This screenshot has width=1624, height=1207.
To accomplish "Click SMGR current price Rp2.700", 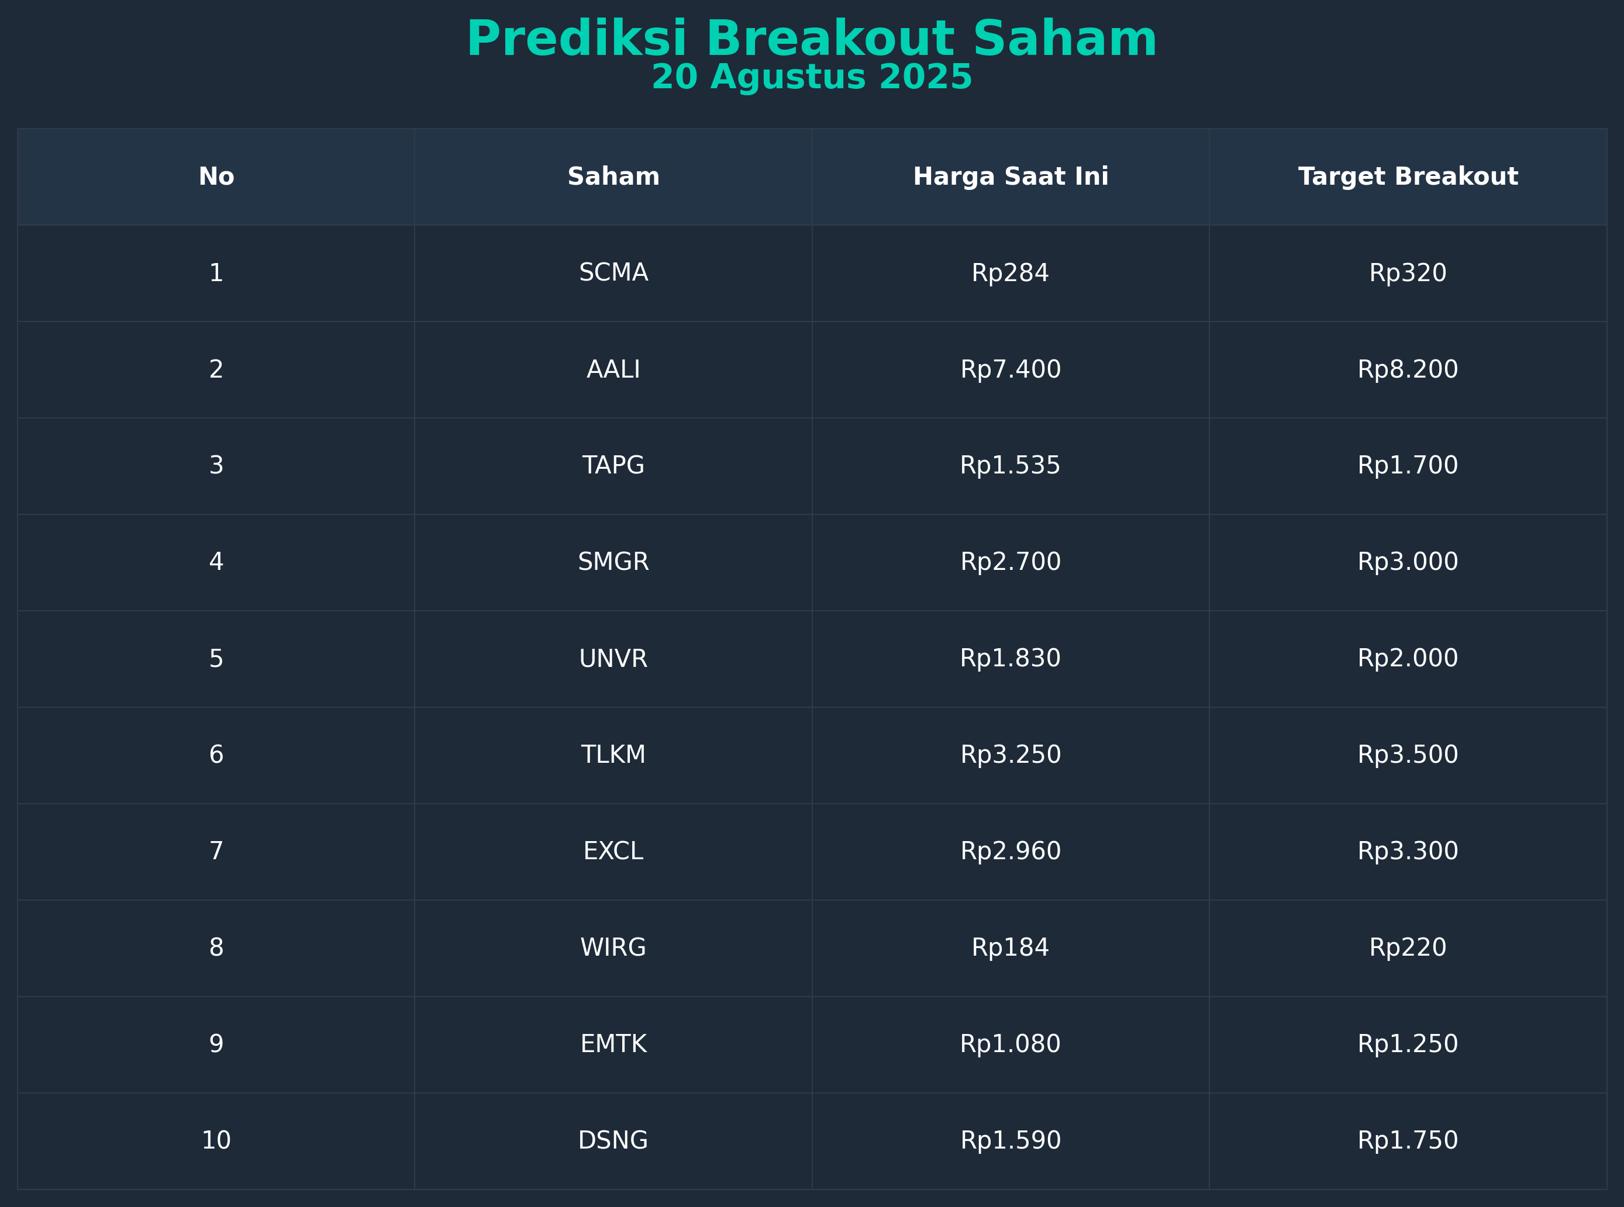I will coord(1011,562).
